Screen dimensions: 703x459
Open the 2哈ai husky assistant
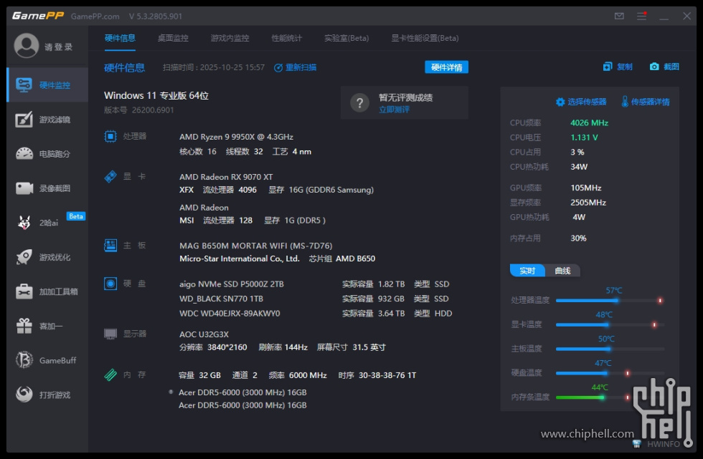[x=47, y=223]
